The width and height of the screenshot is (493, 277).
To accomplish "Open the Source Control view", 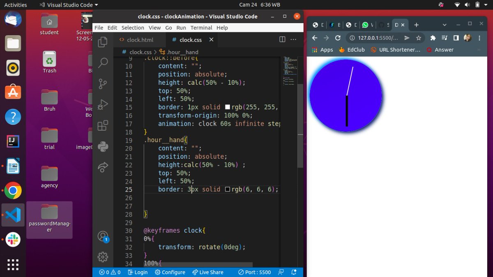I will tap(103, 83).
